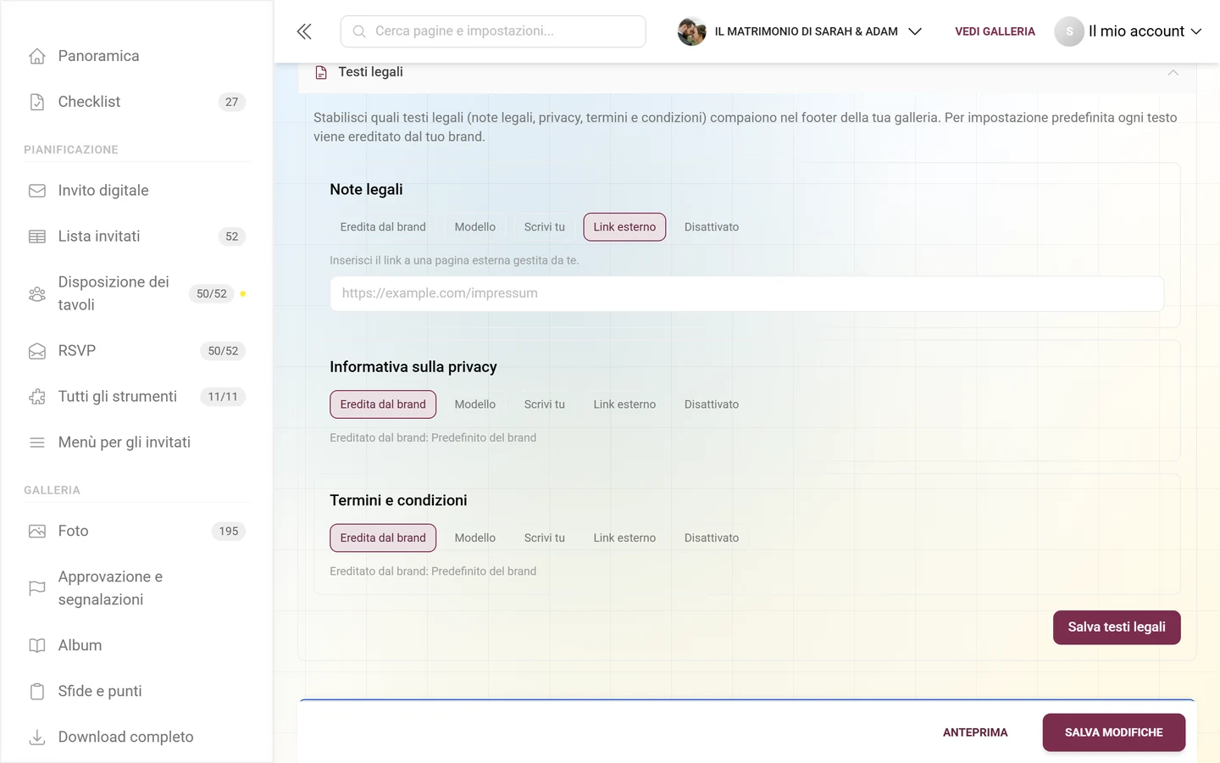The width and height of the screenshot is (1220, 763).
Task: Click SALVA MODIFICHE button
Action: pos(1113,732)
